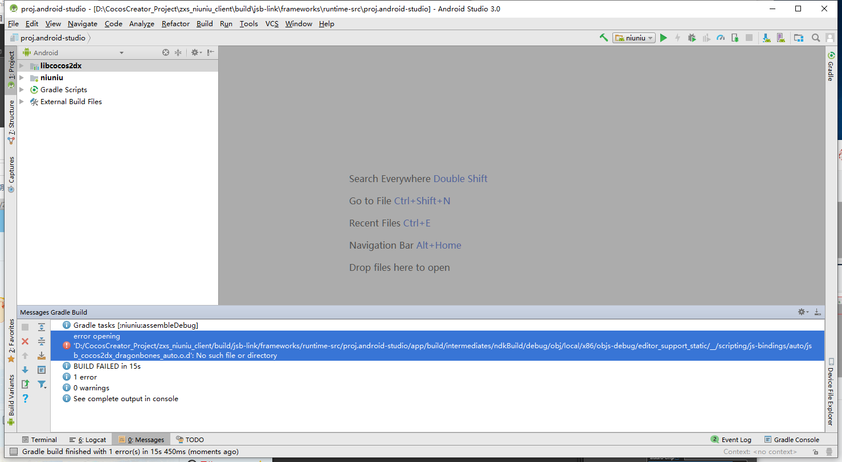This screenshot has height=462, width=842.
Task: Select 'BUILD FAILED in 15s' message
Action: pyautogui.click(x=107, y=366)
